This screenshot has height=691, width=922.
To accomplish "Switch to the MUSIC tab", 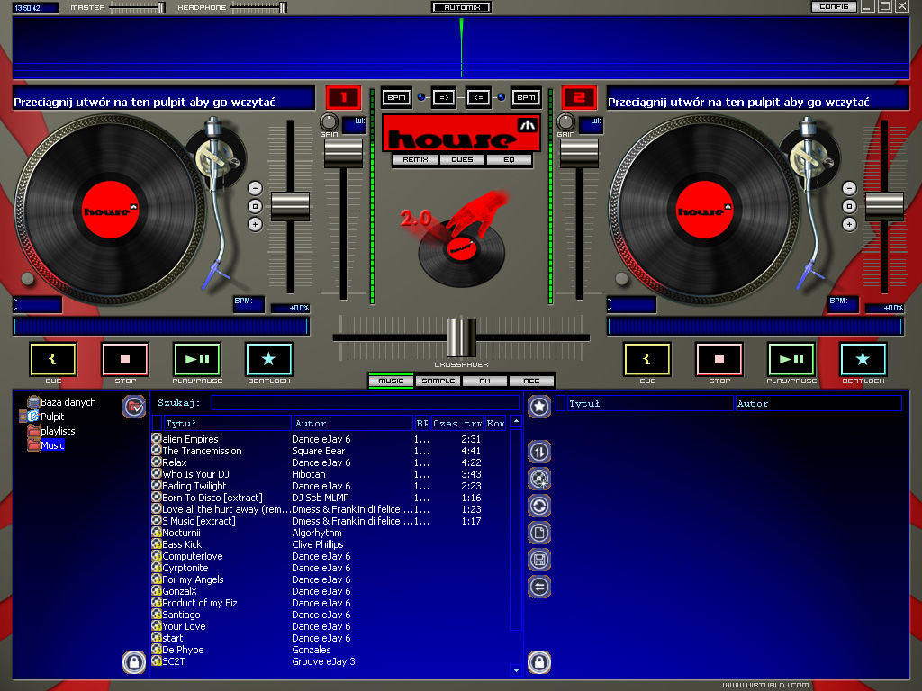I will click(x=391, y=381).
